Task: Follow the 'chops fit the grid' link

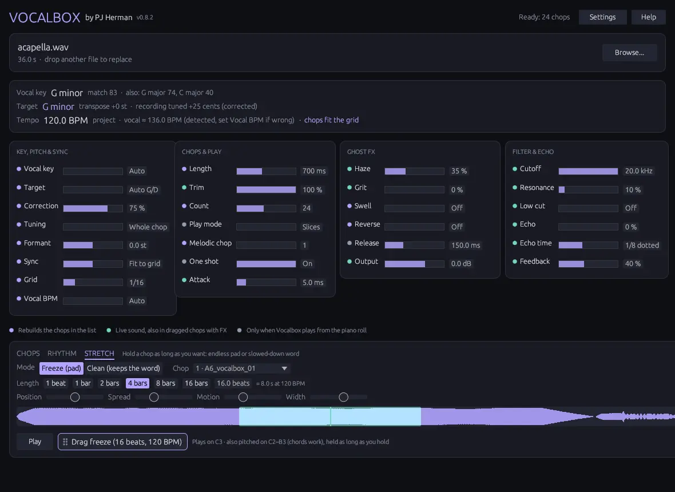Action: 331,120
